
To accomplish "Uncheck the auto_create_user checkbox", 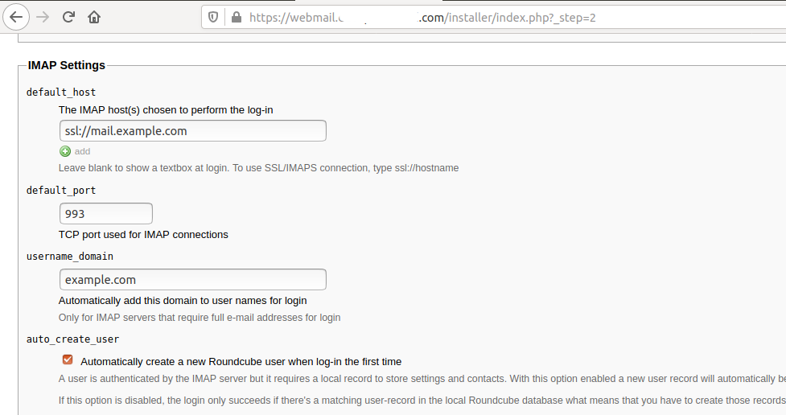I will point(68,360).
